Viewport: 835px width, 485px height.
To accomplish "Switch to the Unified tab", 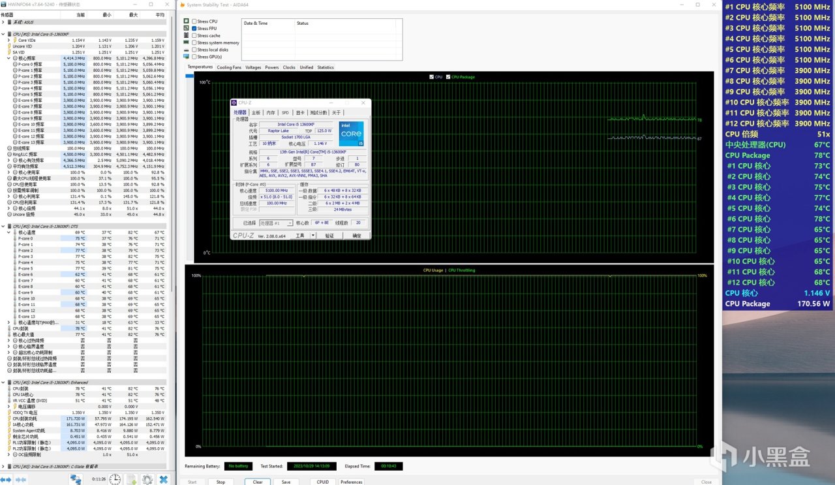I will point(307,67).
